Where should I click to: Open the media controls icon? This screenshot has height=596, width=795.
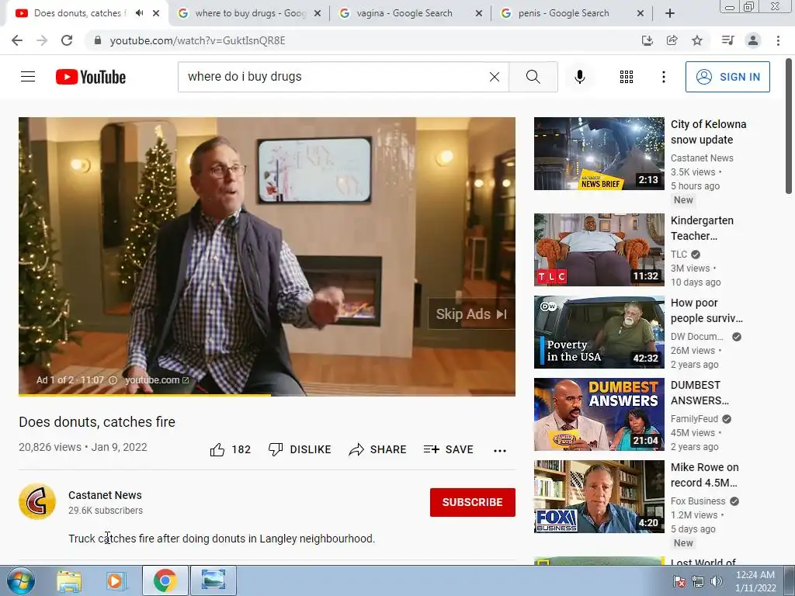pos(727,40)
